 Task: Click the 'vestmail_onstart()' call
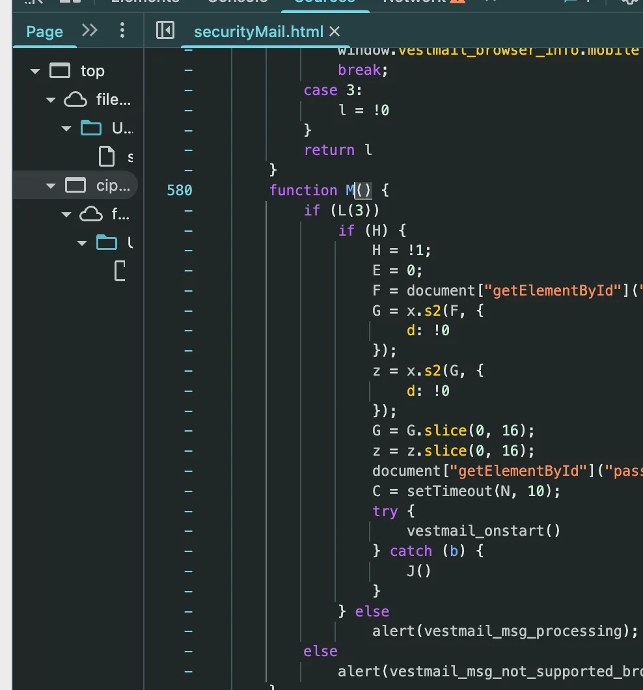point(484,531)
